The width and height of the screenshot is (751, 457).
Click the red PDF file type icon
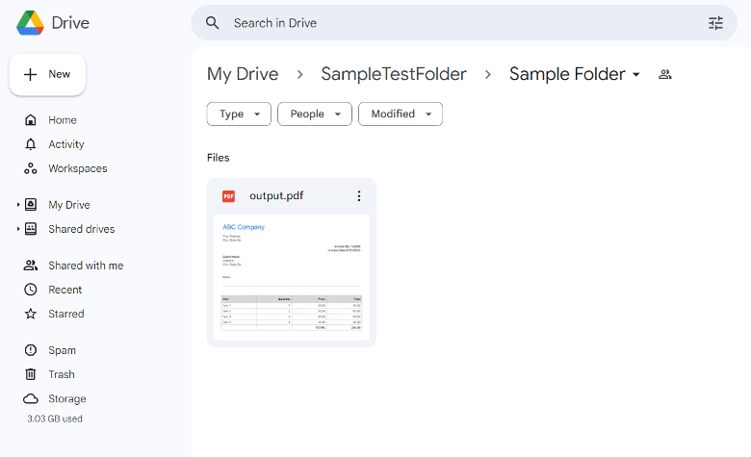pos(229,196)
